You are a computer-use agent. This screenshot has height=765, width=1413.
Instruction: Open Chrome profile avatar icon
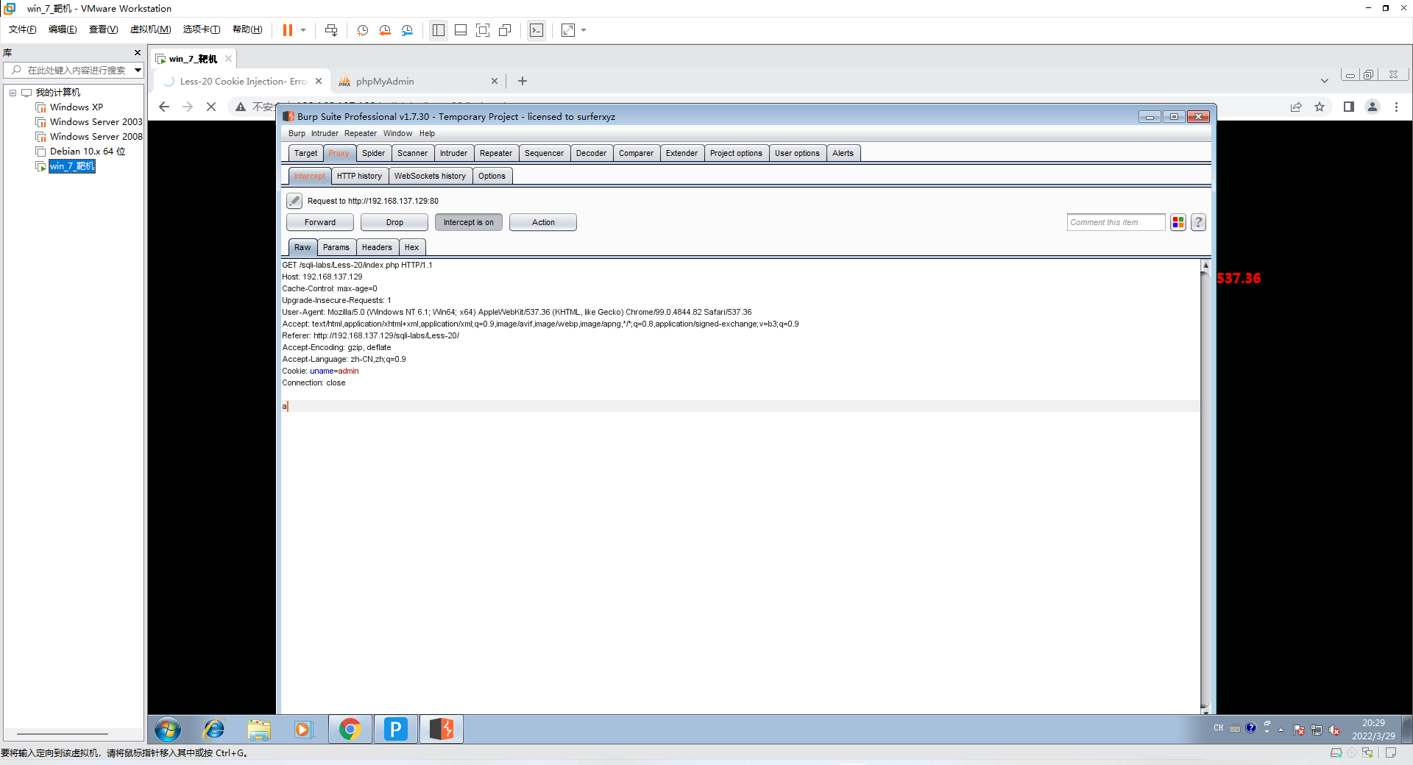[x=1373, y=107]
